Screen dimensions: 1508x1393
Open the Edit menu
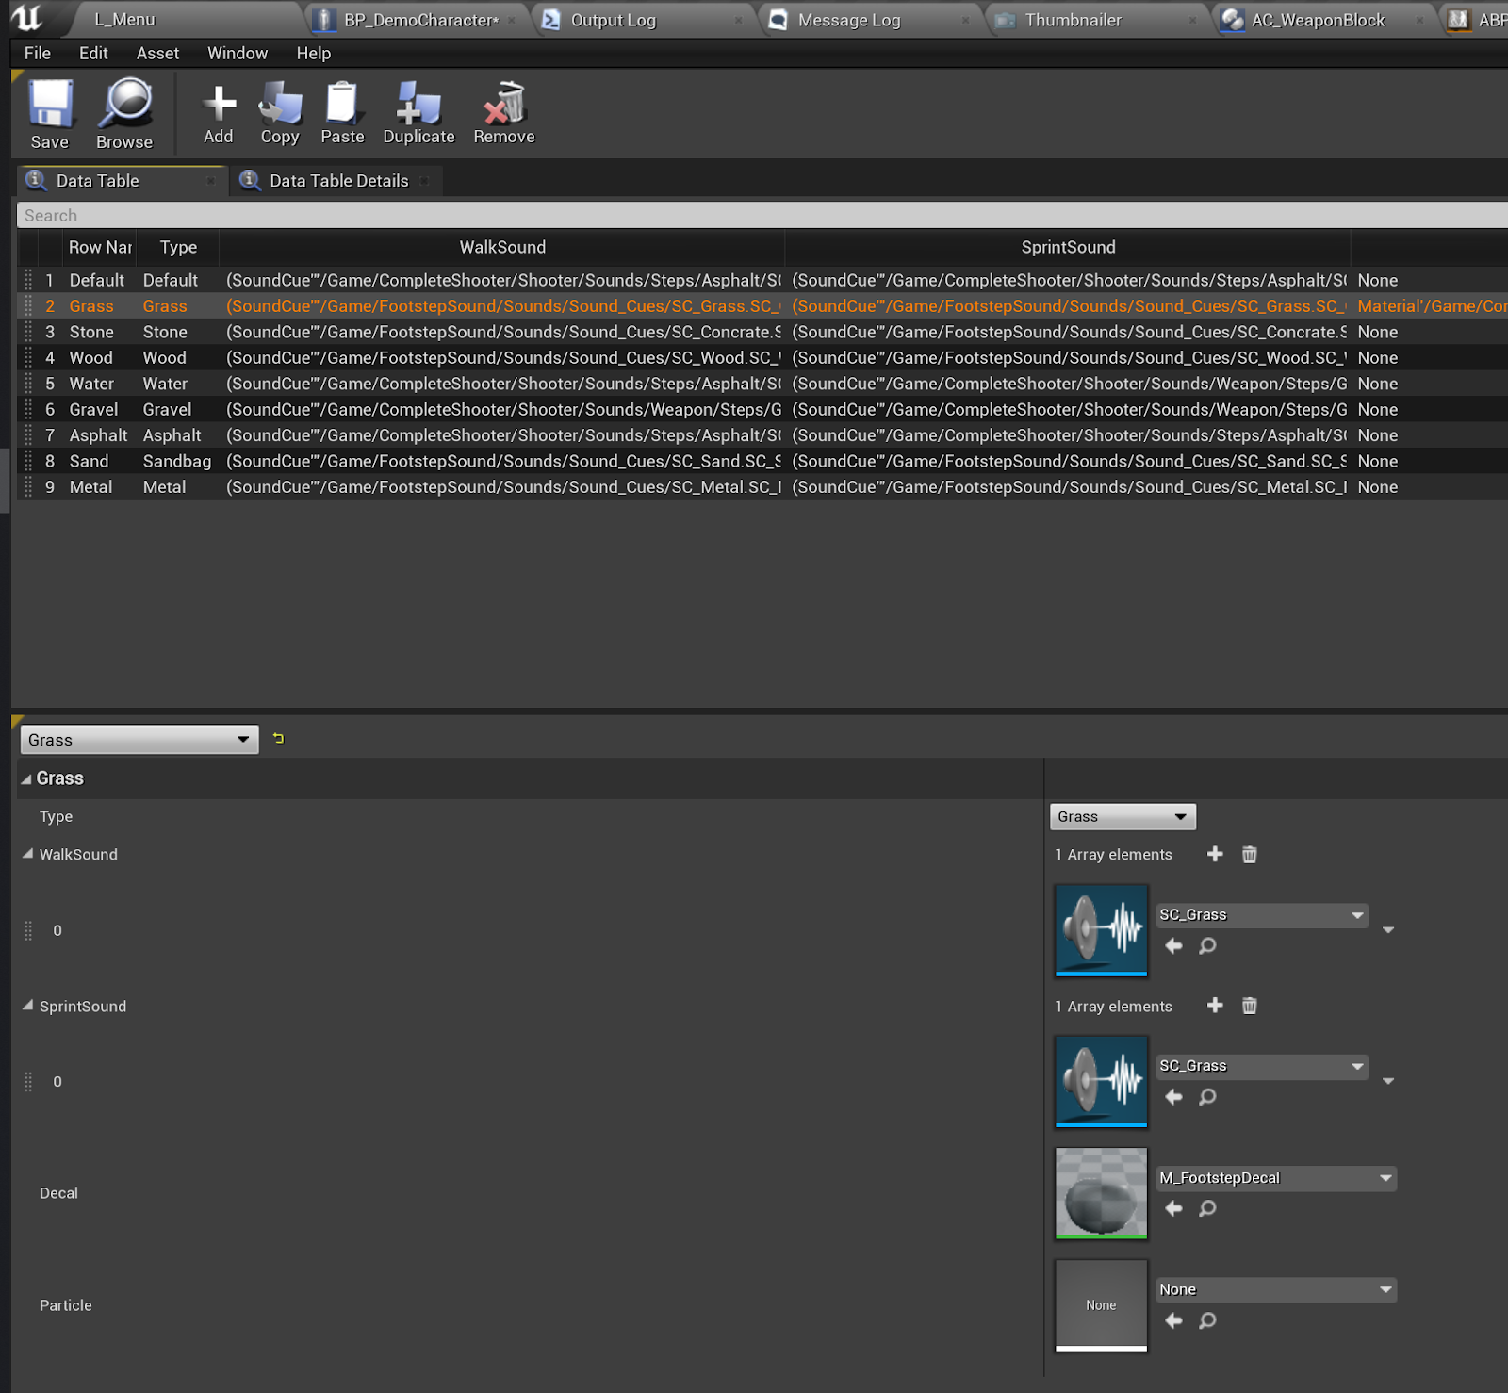pos(93,54)
